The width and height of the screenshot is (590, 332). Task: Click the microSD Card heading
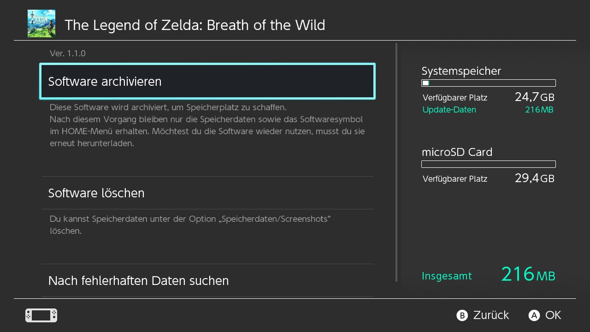[457, 152]
